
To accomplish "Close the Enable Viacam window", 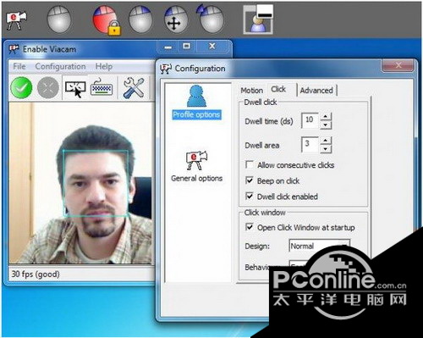I will (x=212, y=47).
